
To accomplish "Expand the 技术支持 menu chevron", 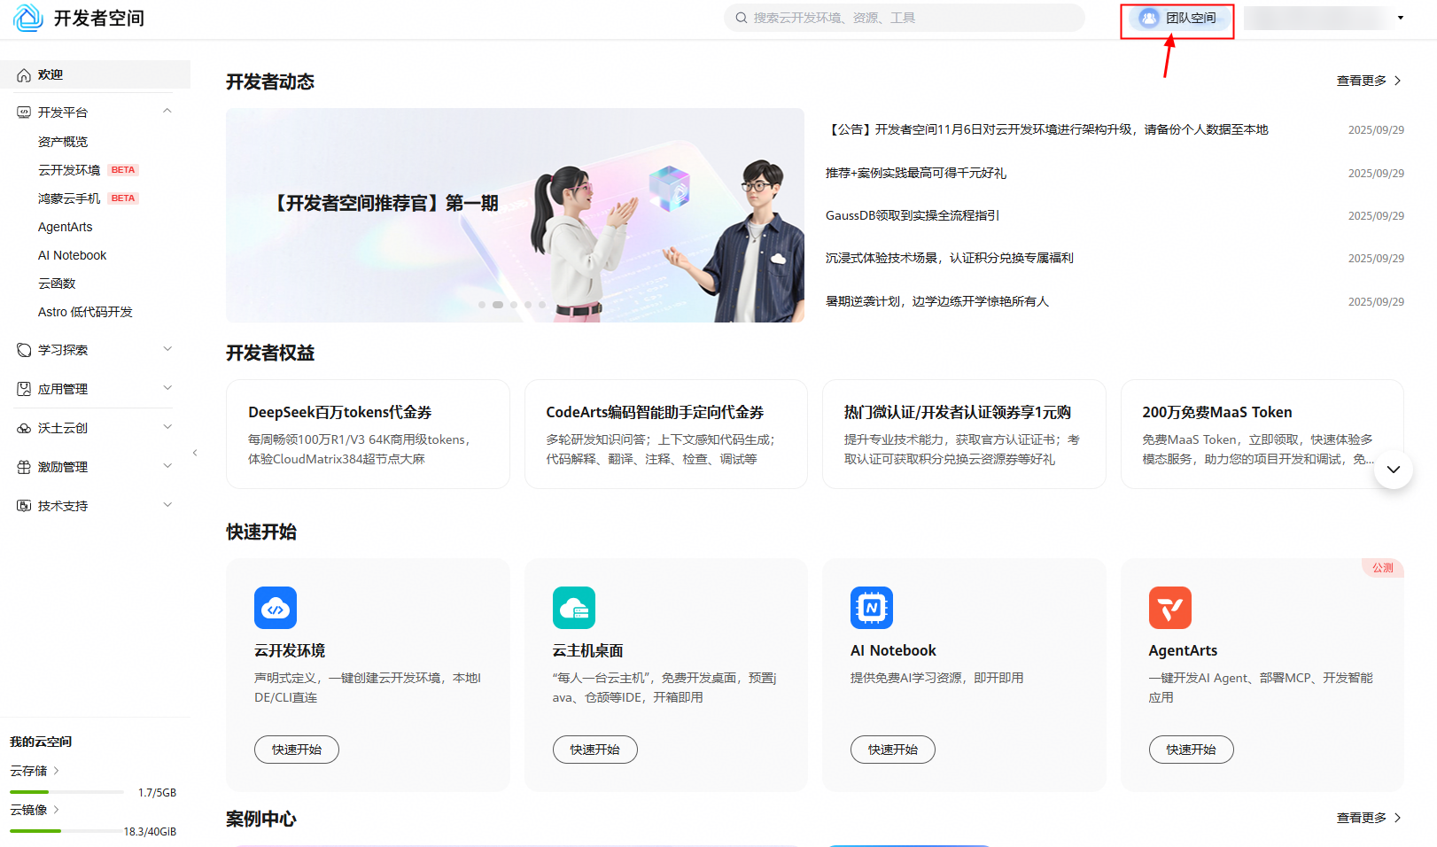I will [167, 505].
